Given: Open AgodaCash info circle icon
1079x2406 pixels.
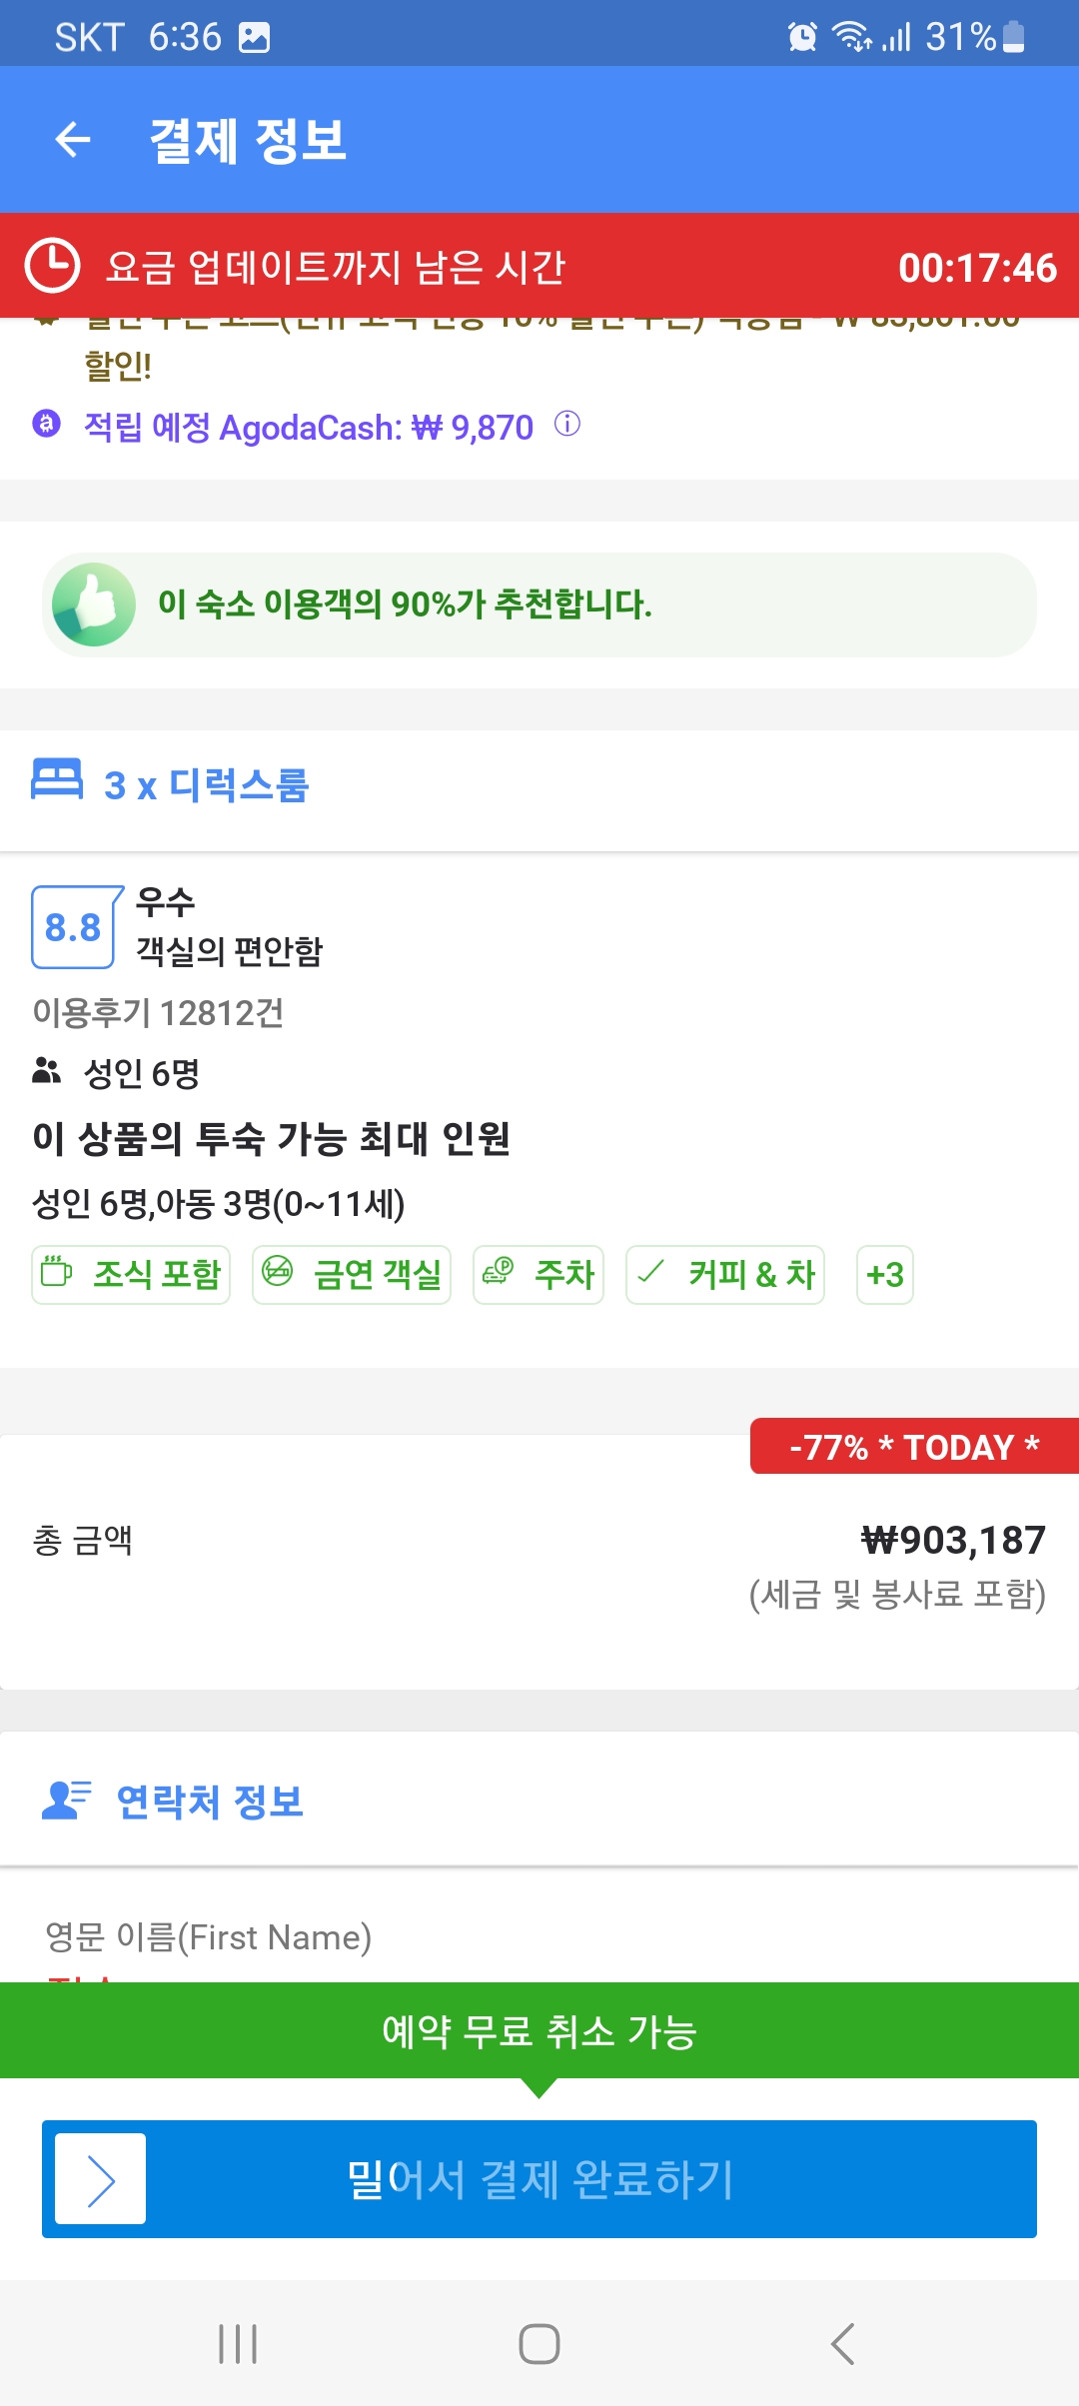Looking at the screenshot, I should [567, 425].
